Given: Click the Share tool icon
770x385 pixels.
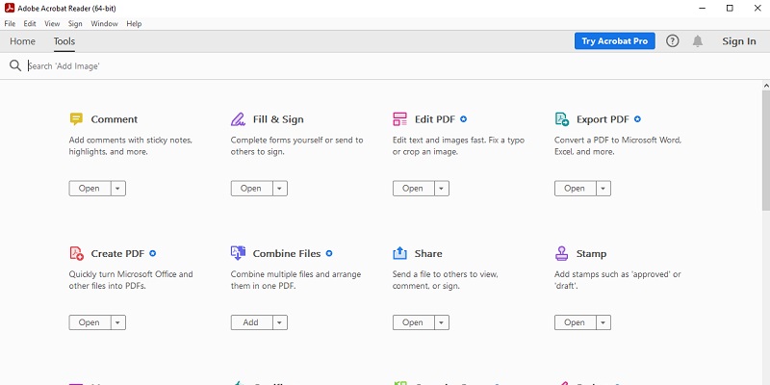Looking at the screenshot, I should (x=399, y=253).
